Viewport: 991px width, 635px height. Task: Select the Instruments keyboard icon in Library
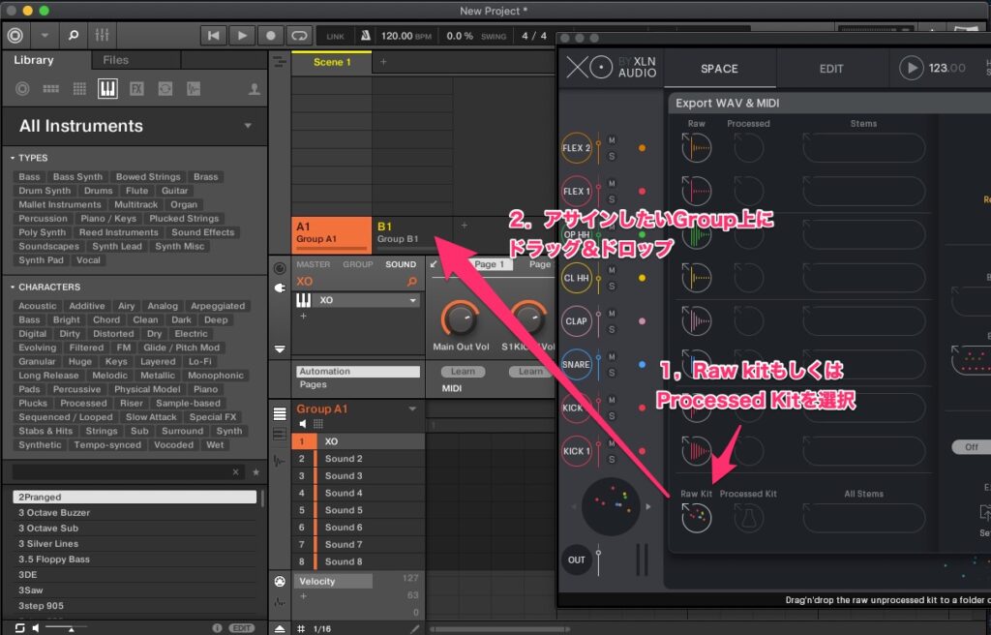[x=107, y=89]
